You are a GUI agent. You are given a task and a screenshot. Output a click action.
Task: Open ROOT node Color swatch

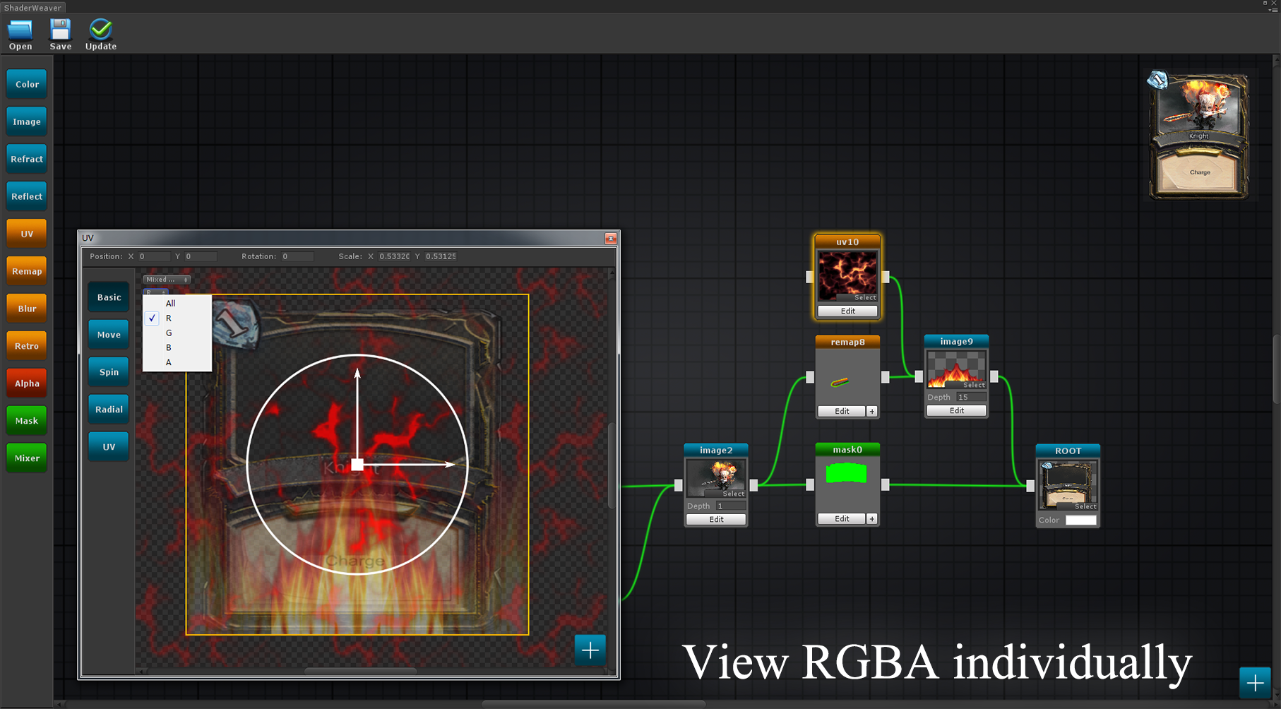1080,520
